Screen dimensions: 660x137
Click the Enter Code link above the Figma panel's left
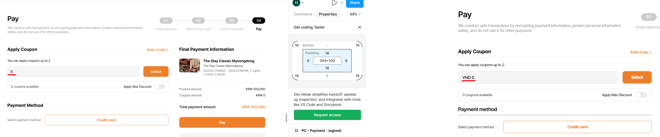(158, 50)
